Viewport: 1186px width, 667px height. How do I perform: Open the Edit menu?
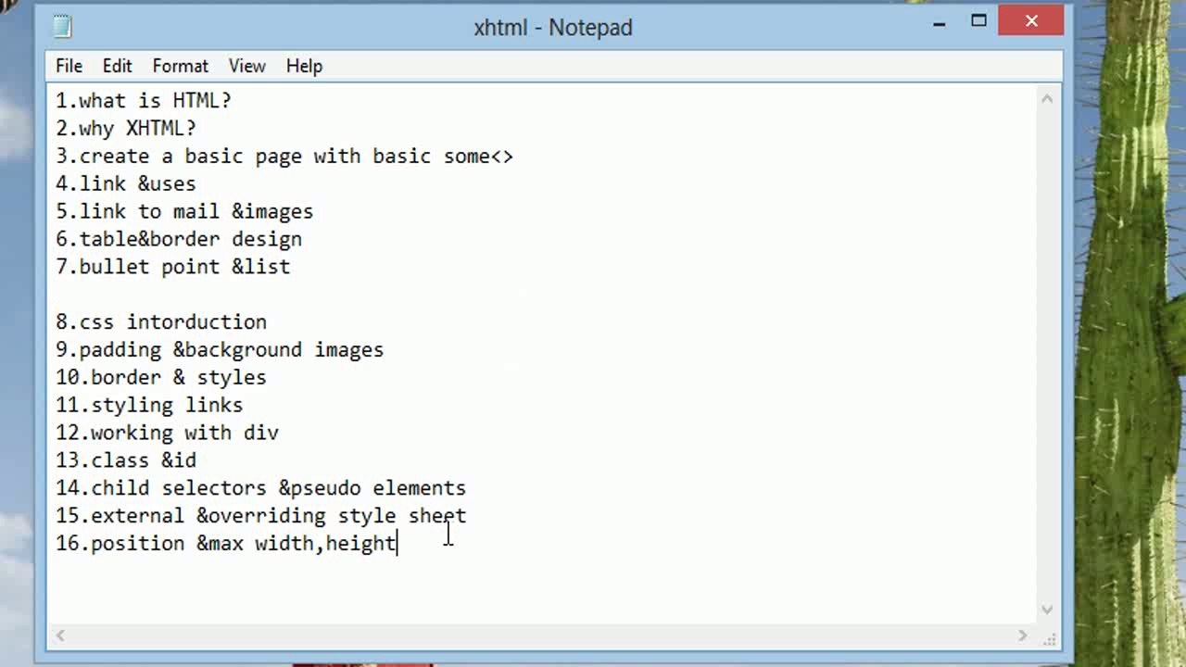click(117, 66)
